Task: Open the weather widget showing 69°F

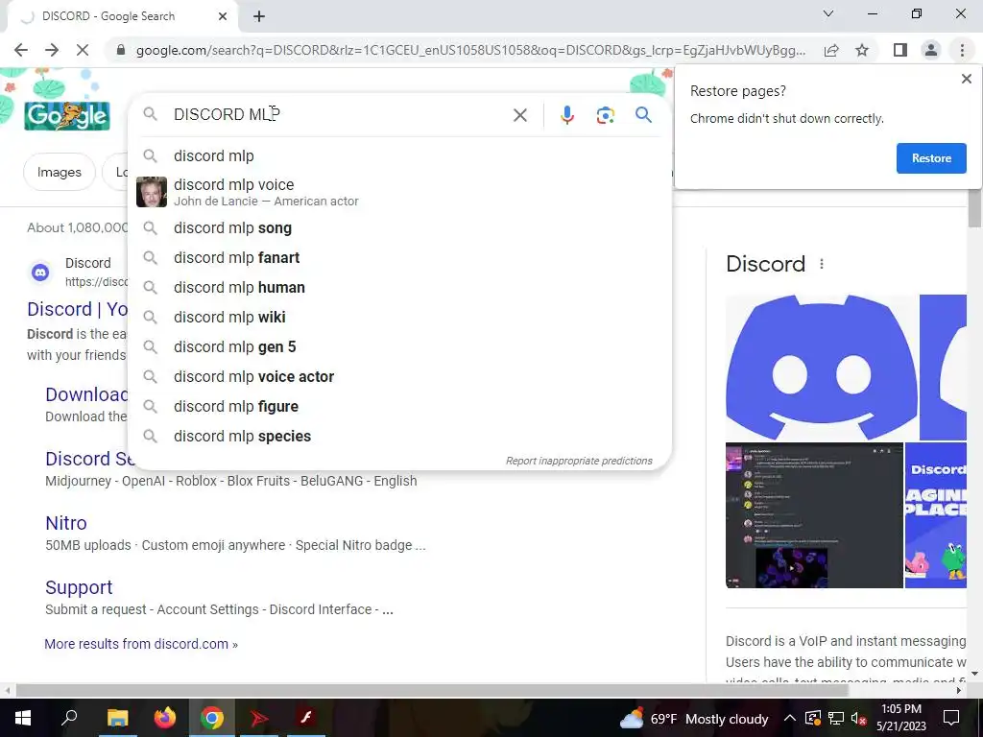Action: click(x=694, y=718)
